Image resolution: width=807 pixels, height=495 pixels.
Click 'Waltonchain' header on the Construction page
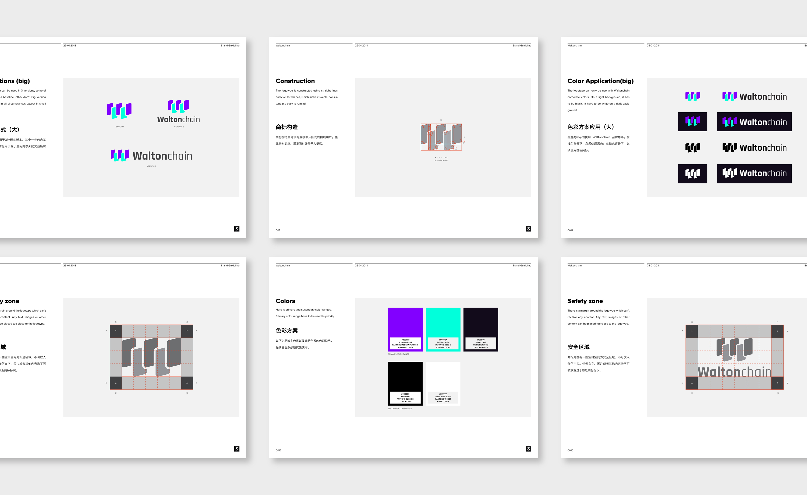(x=282, y=45)
